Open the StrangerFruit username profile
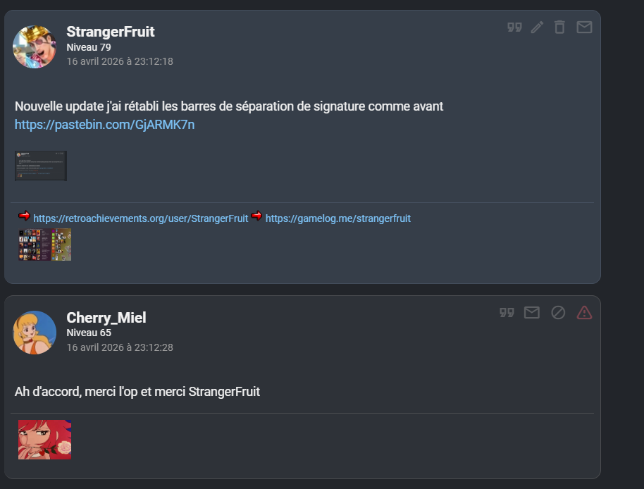The height and width of the screenshot is (489, 644). click(x=111, y=32)
